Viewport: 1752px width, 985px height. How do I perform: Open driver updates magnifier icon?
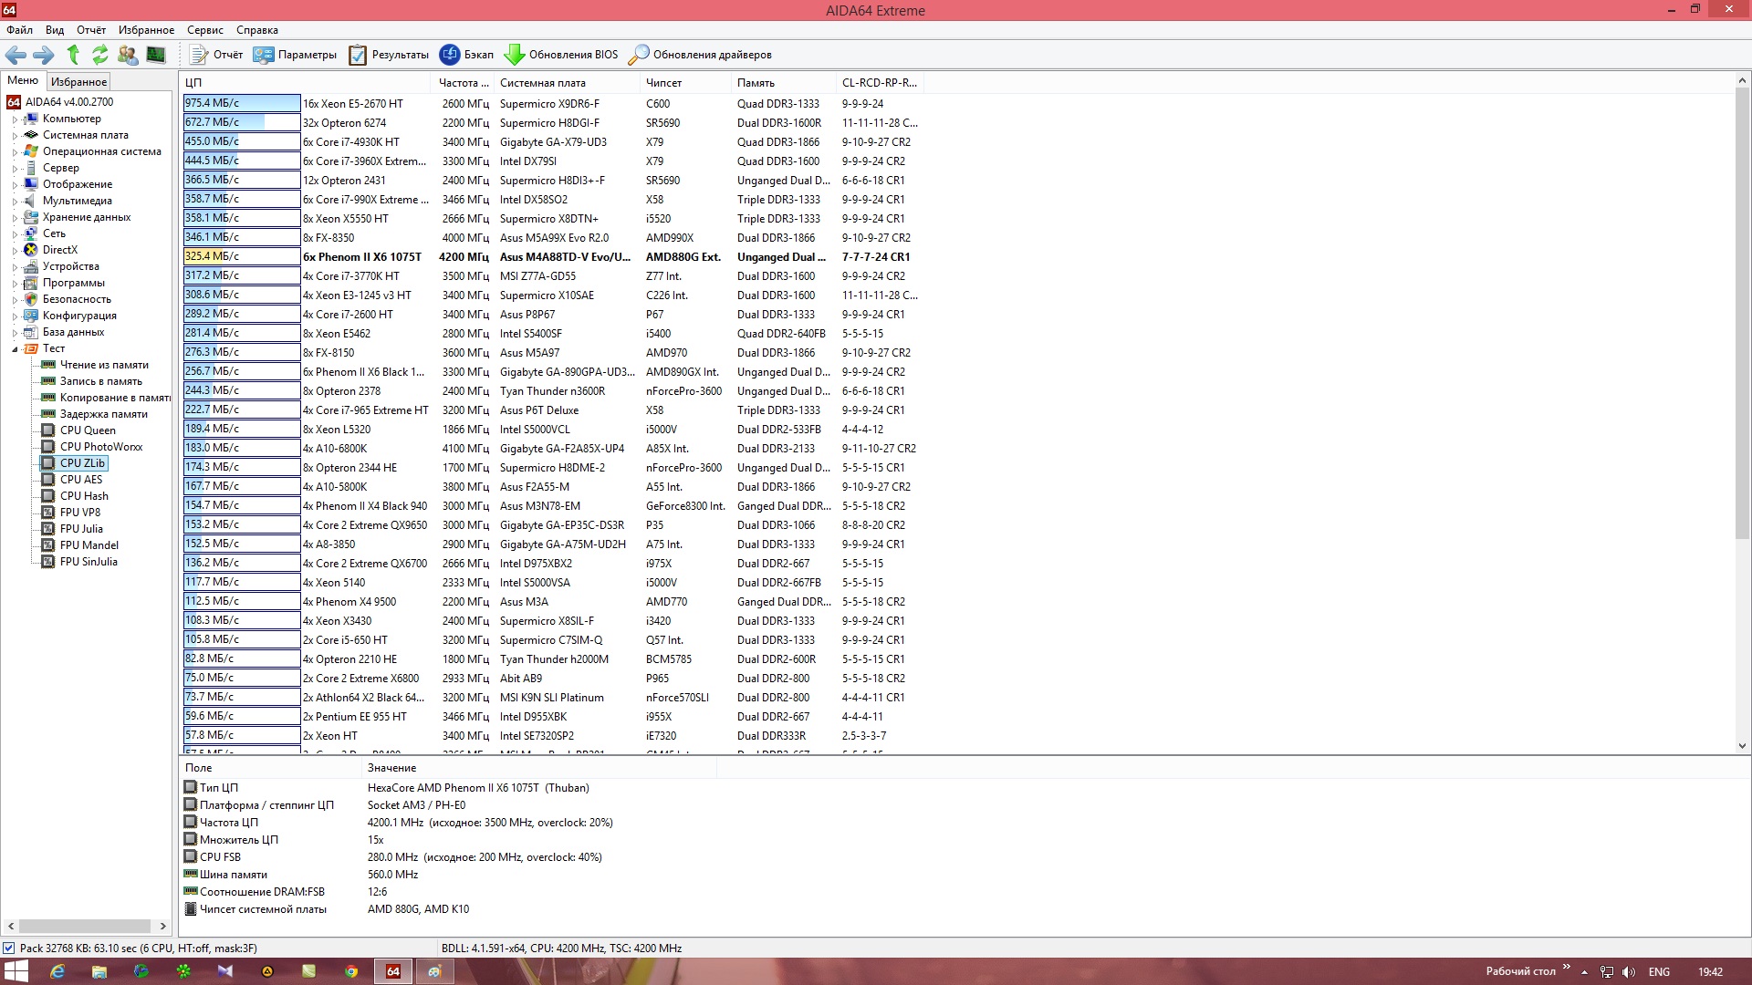pyautogui.click(x=639, y=55)
